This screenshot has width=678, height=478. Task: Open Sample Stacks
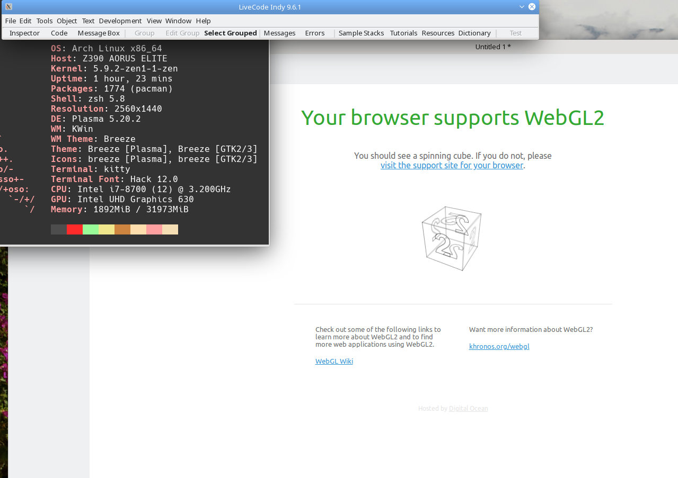click(x=361, y=33)
